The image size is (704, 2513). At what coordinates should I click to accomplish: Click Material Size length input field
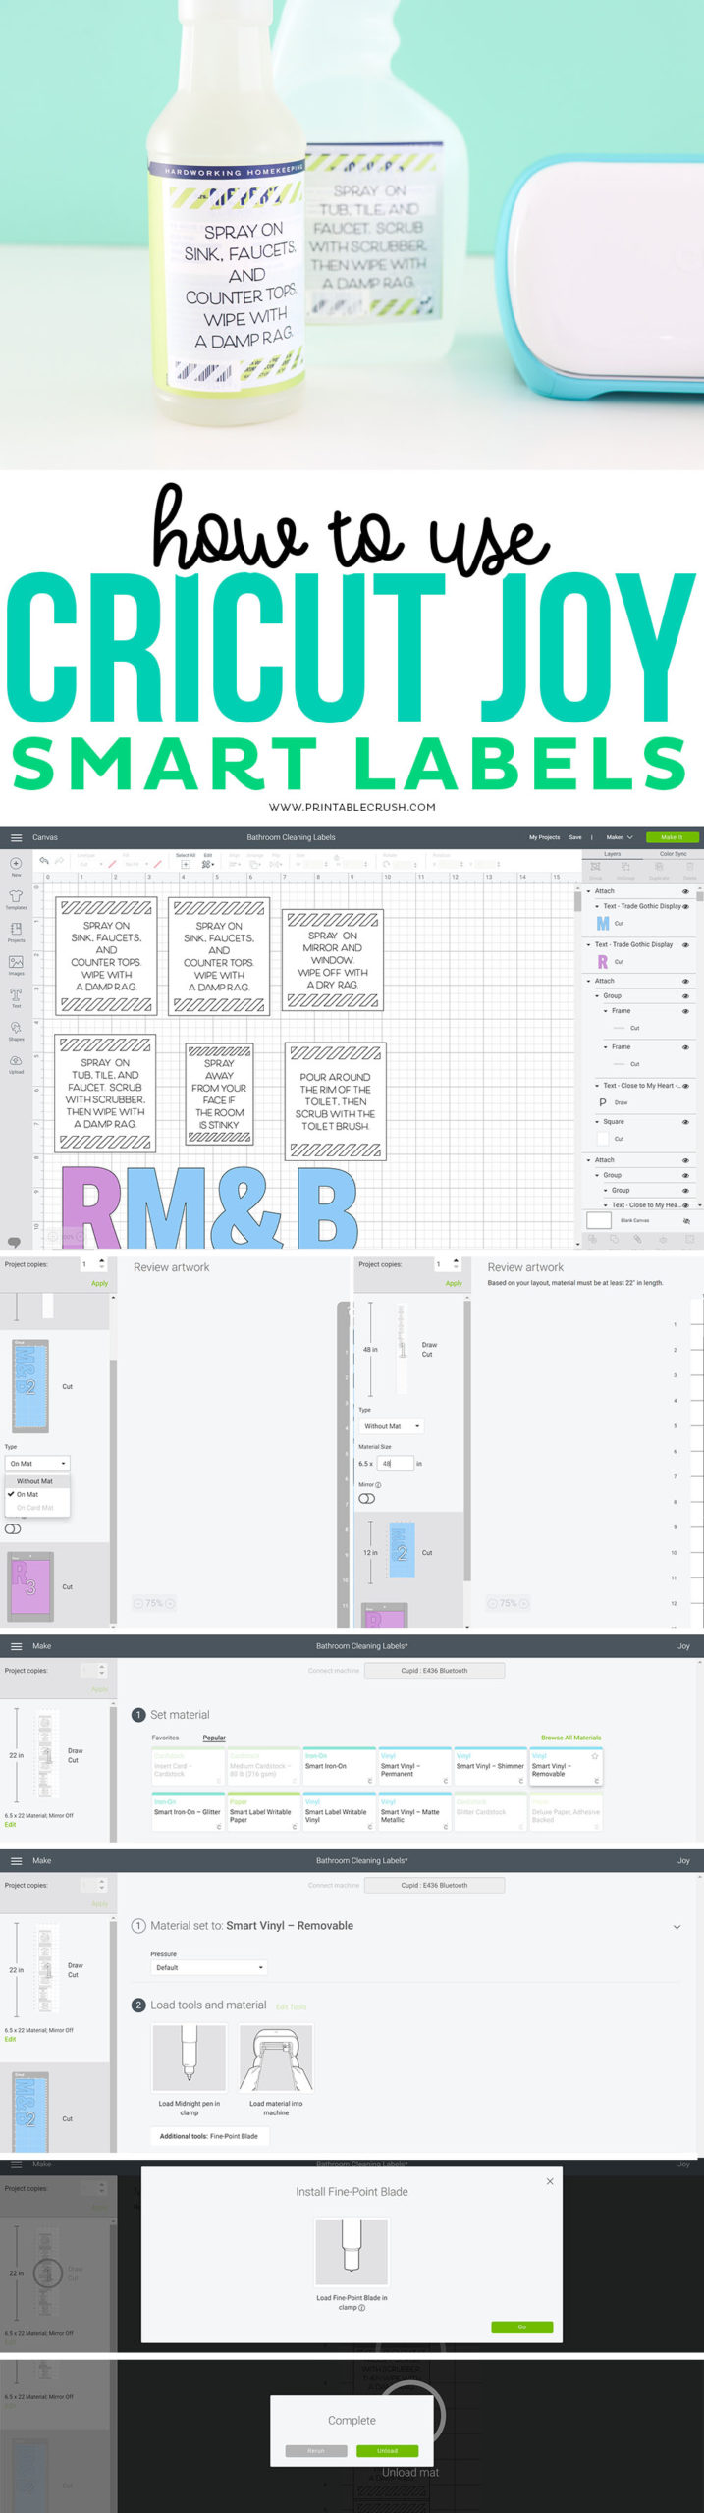click(x=395, y=1463)
